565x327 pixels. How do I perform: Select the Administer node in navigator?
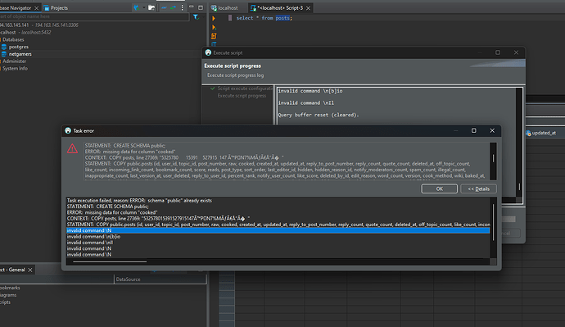[14, 61]
